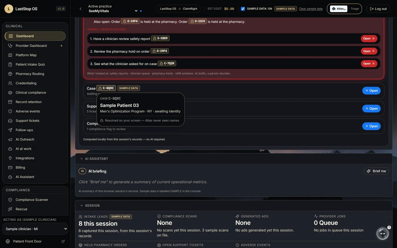Image resolution: width=397 pixels, height=248 pixels.
Task: Open Patient Front Door external link icon
Action: click(x=63, y=241)
